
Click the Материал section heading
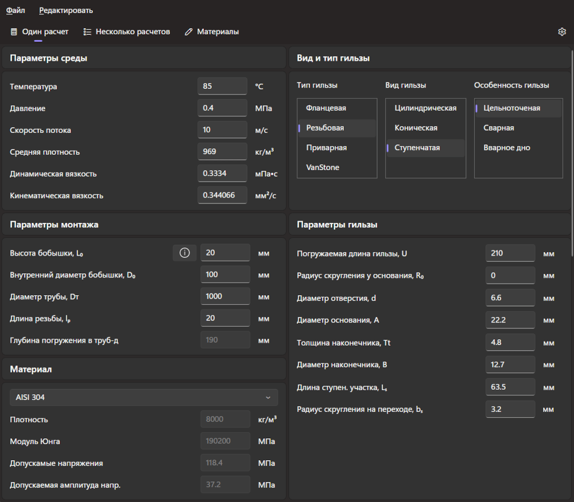[31, 370]
